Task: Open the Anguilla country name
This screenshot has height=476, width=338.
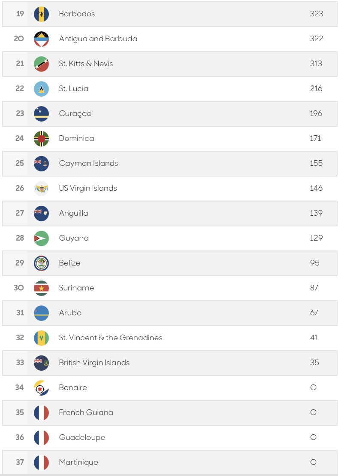Action: [73, 213]
